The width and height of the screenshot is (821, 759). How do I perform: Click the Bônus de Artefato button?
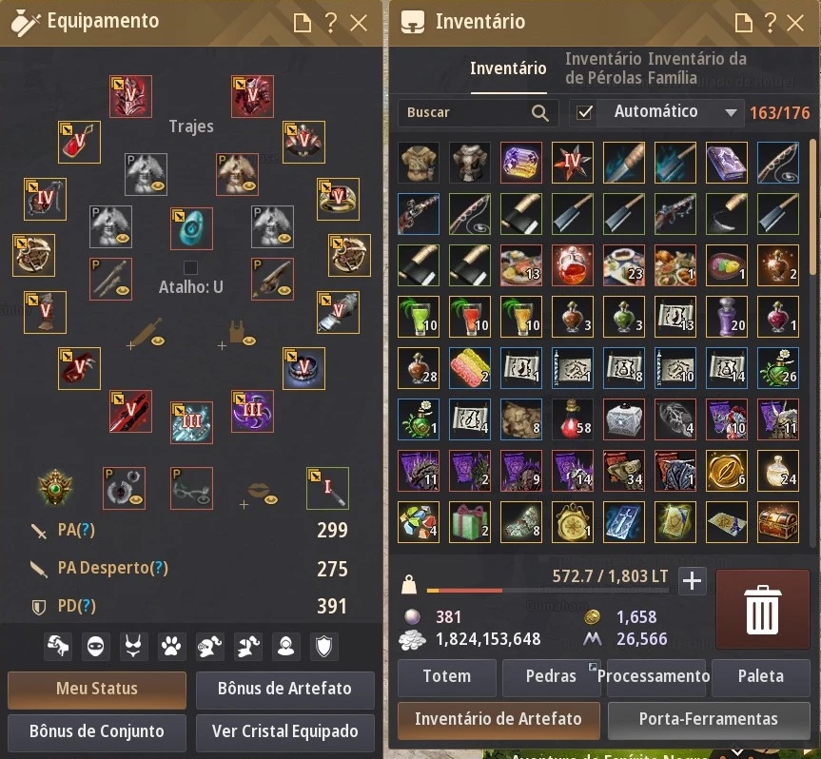click(x=284, y=689)
